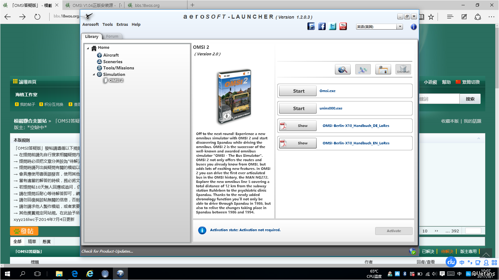Click the 搜索 search button on the forum page
499x280 pixels.
(x=470, y=99)
